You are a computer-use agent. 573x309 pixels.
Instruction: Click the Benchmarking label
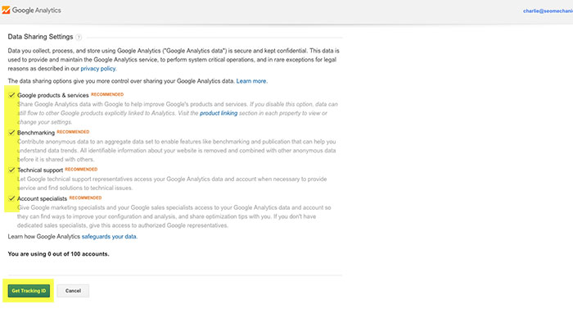(x=36, y=133)
